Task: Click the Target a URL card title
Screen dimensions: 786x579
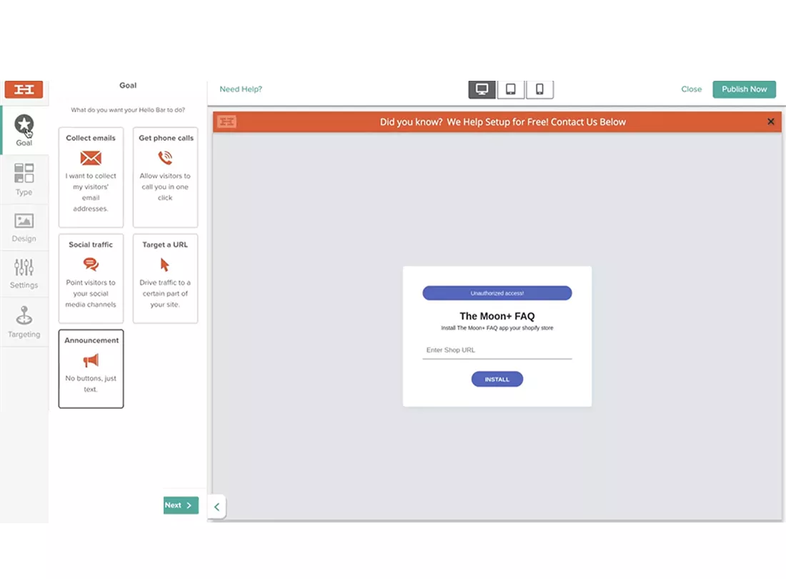Action: point(165,244)
